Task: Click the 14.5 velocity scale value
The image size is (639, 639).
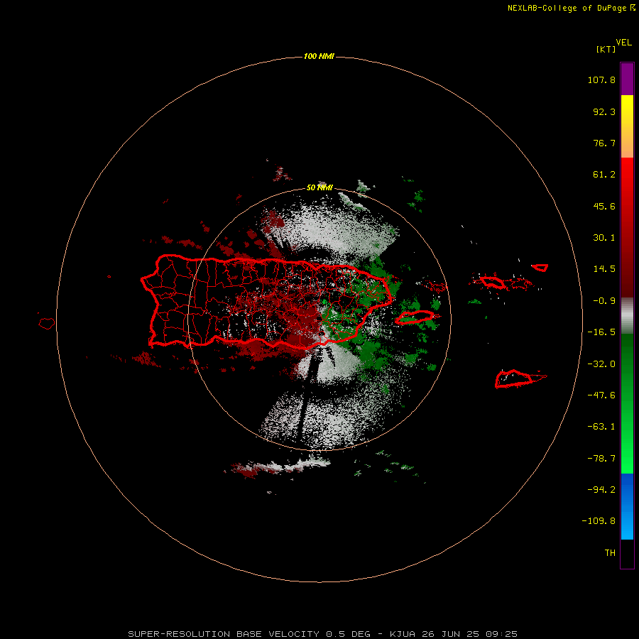Action: coord(604,269)
